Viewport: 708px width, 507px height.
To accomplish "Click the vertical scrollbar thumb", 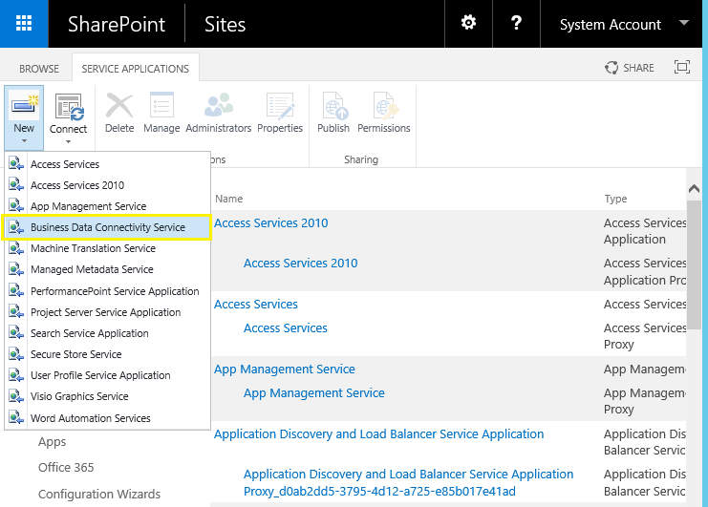I will point(694,266).
